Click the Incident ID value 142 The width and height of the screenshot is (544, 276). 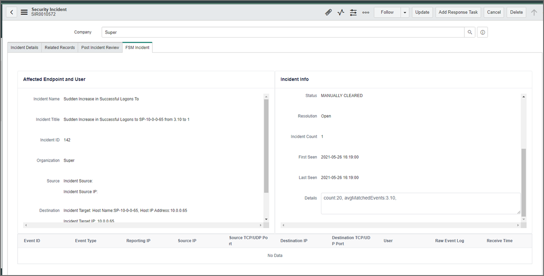67,140
